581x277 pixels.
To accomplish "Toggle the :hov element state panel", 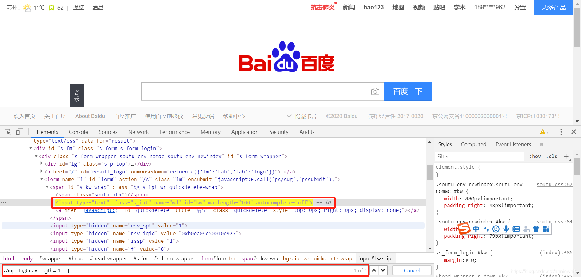I will click(x=535, y=156).
